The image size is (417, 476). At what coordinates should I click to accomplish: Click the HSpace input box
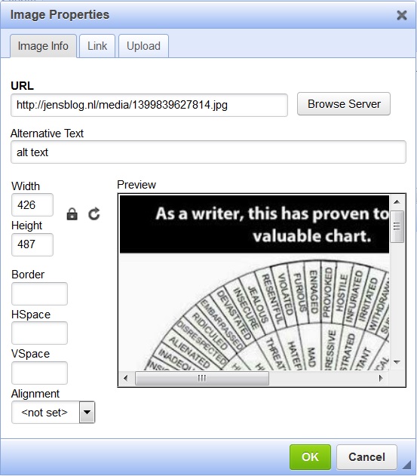coord(39,333)
